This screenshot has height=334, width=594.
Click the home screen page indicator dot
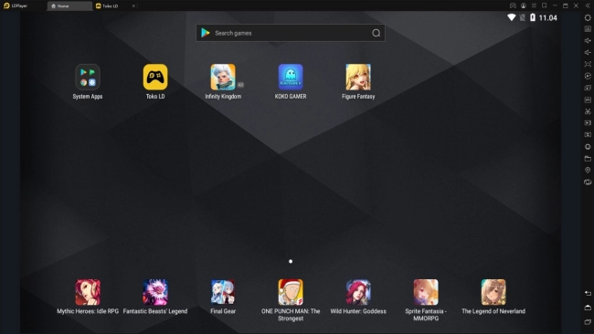point(291,261)
